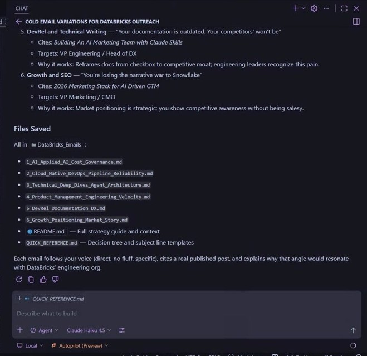Open the DataBricks_Emails folder link
Image resolution: width=367 pixels, height=356 pixels.
pyautogui.click(x=56, y=144)
